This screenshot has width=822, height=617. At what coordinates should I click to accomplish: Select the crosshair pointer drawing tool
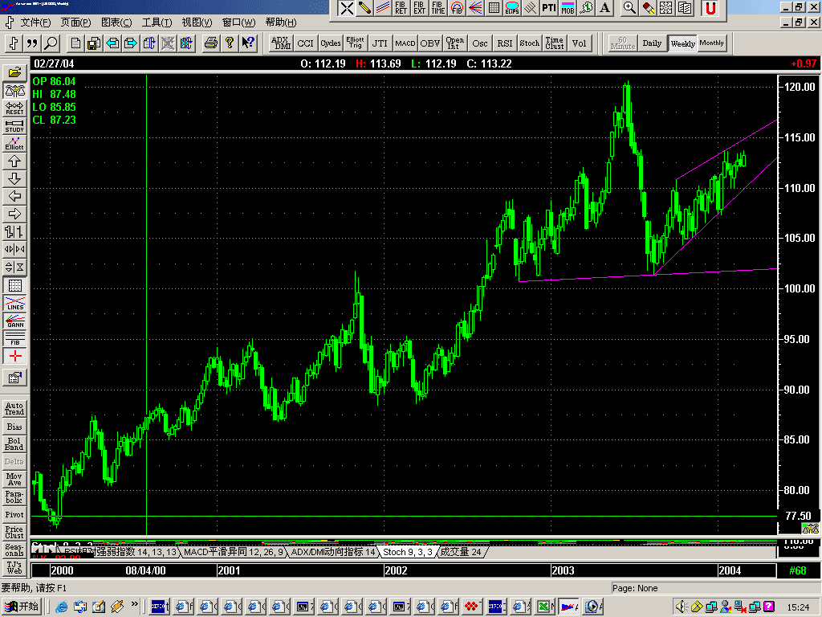pos(346,8)
